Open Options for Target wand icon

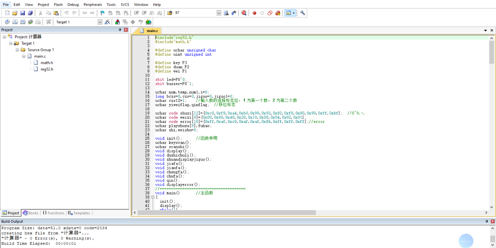click(107, 22)
